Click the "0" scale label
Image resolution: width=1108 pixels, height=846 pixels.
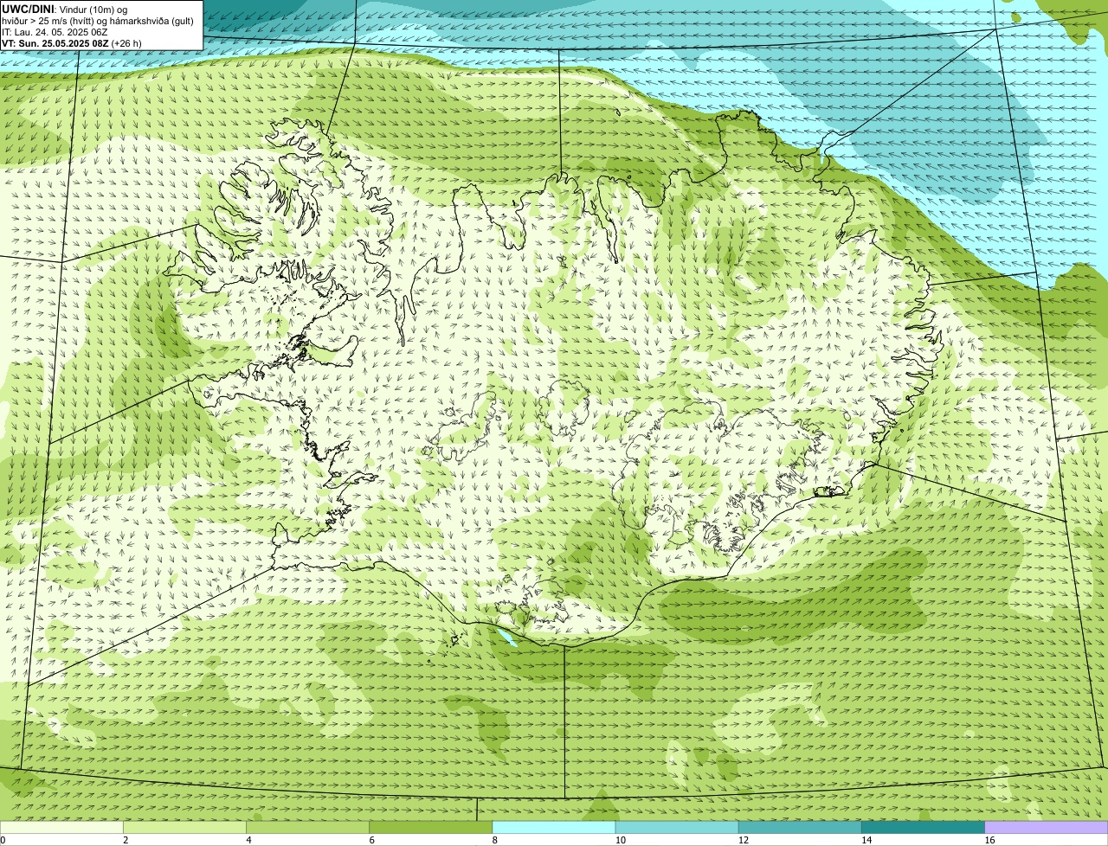(3, 840)
